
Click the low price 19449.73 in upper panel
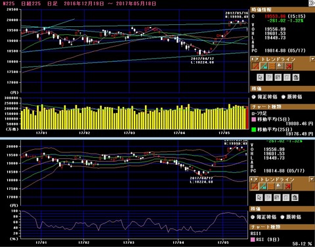point(275,37)
